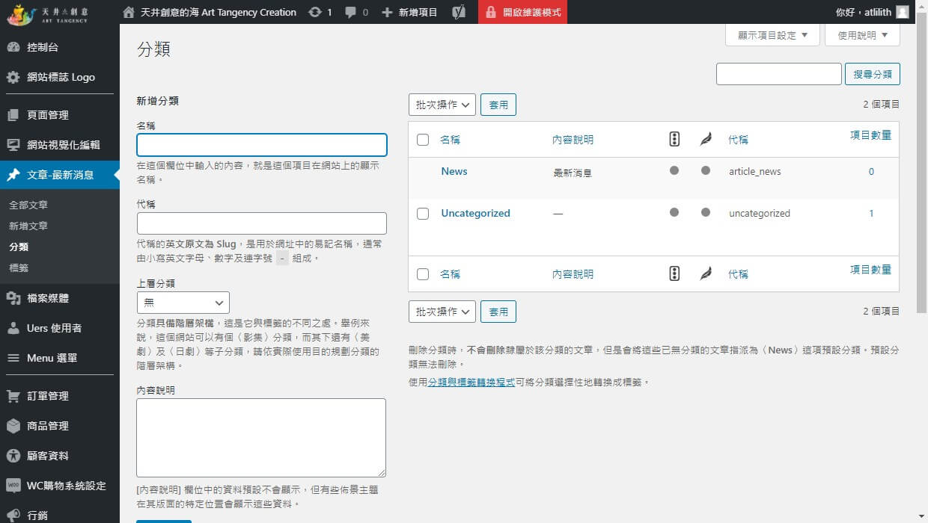Open the Uncategorized category link

[x=475, y=213]
